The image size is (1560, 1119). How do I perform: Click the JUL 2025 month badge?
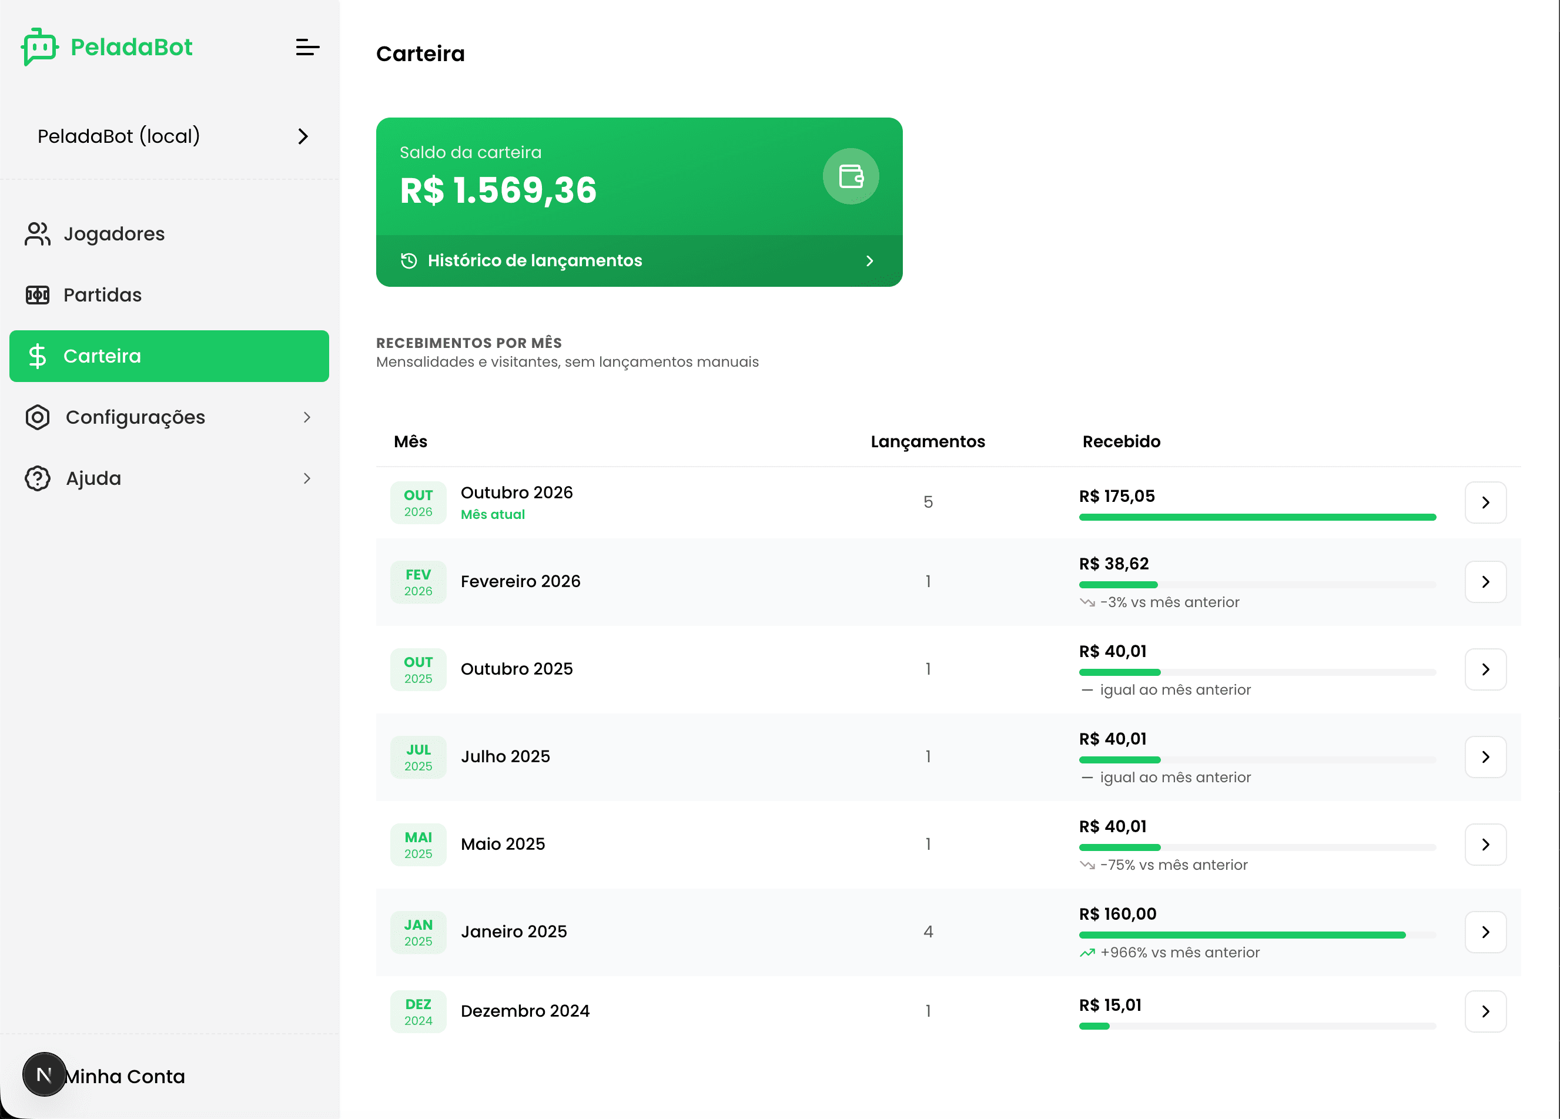coord(418,757)
